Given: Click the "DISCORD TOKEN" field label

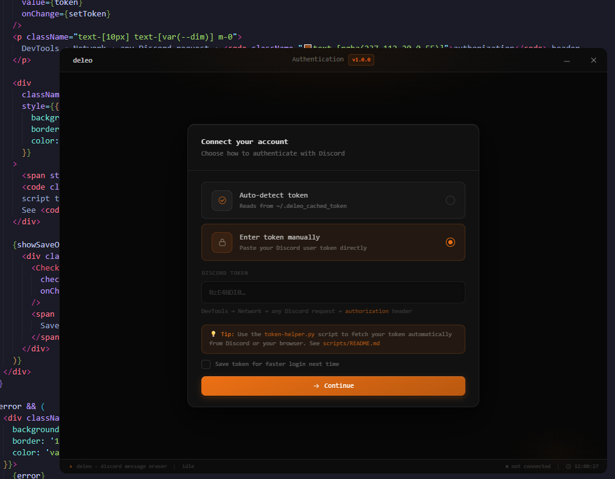Looking at the screenshot, I should pyautogui.click(x=224, y=273).
